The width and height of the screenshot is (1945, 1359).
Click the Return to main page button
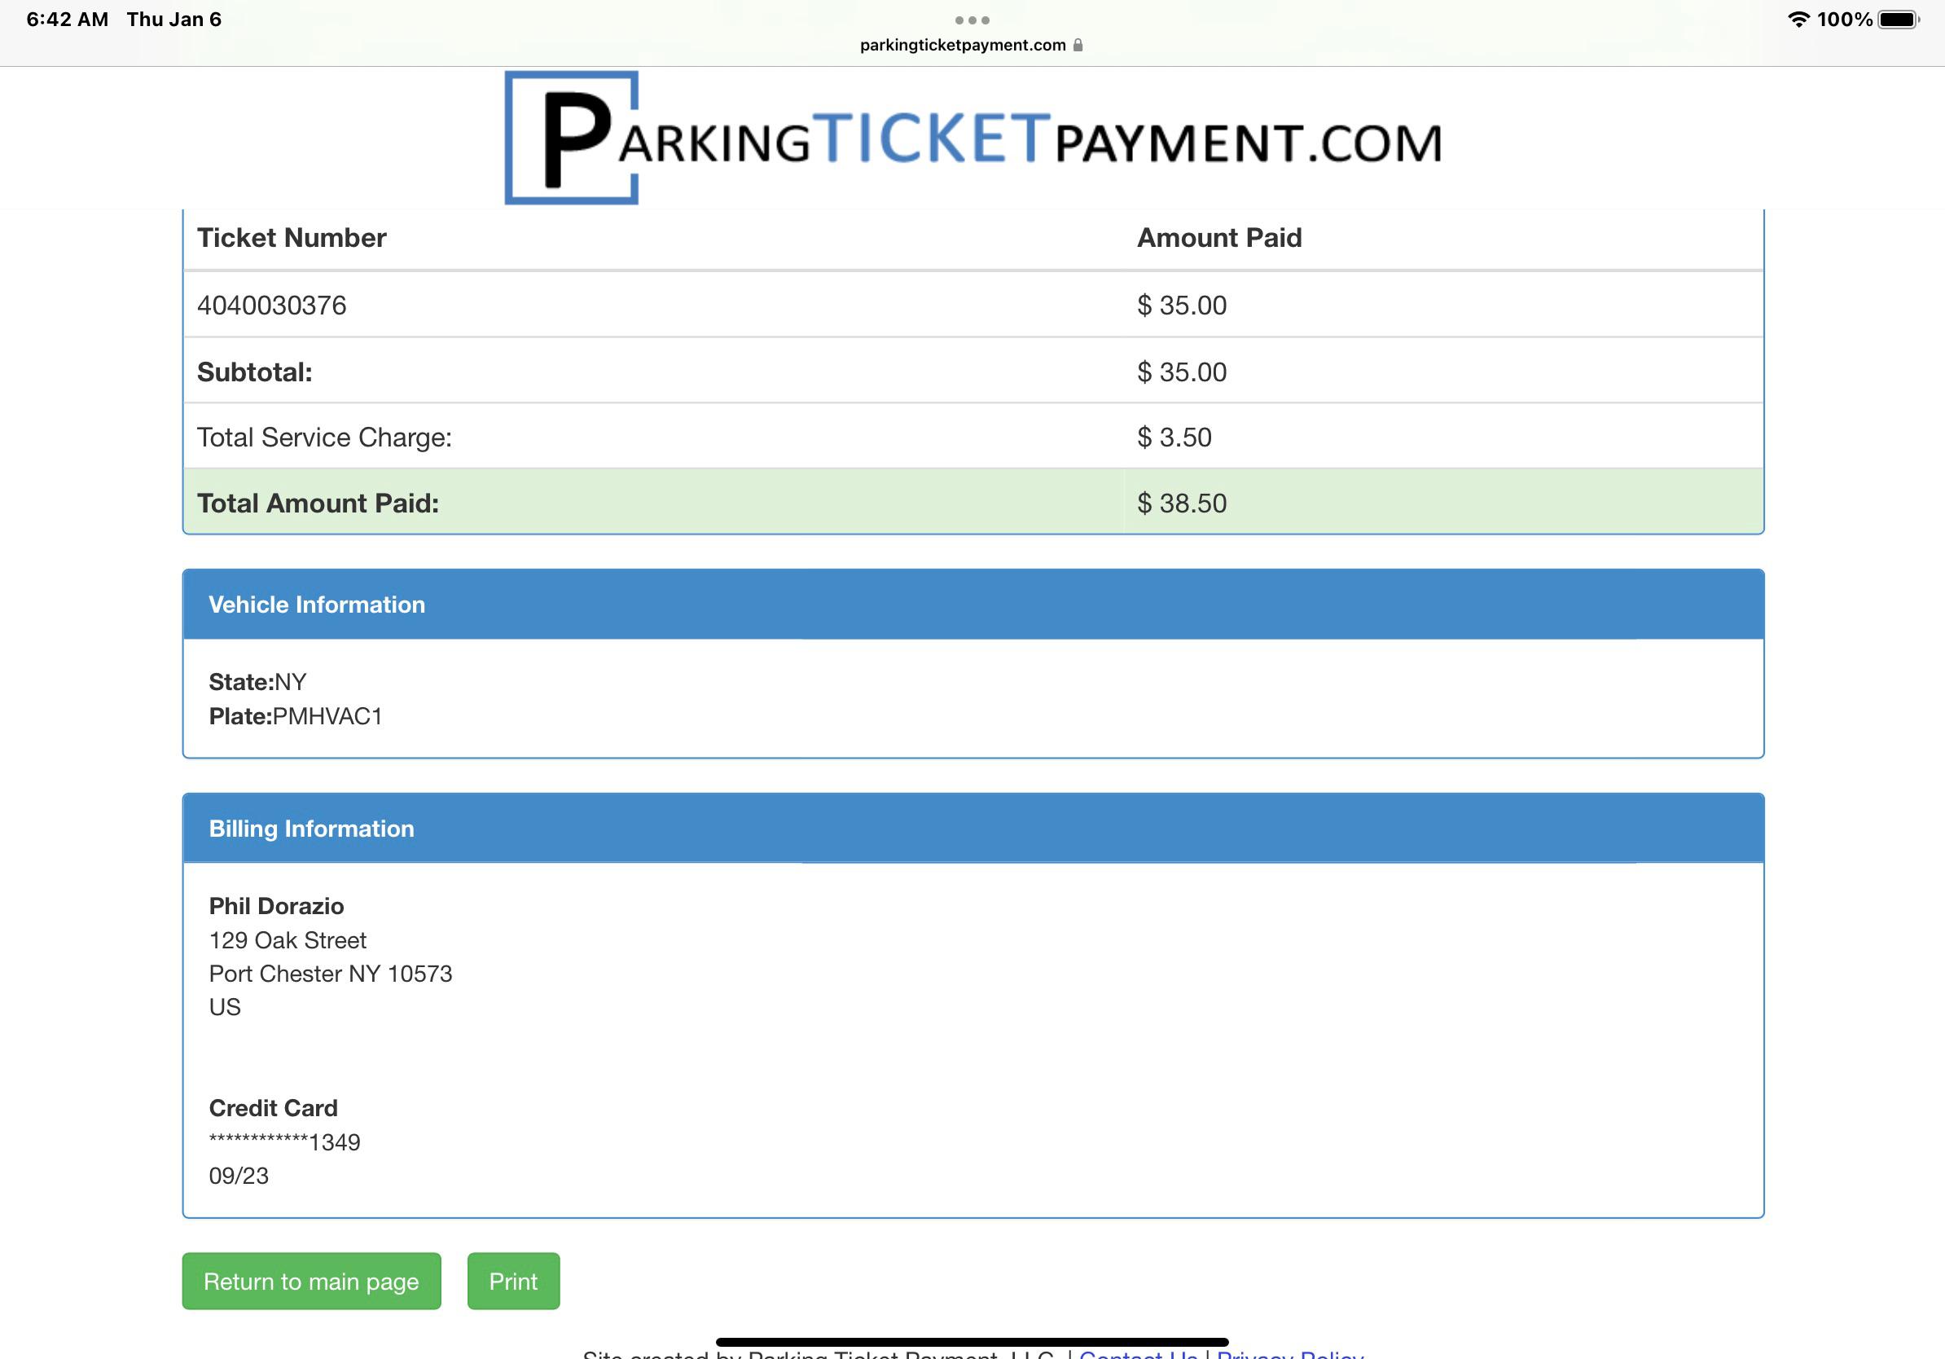point(311,1281)
